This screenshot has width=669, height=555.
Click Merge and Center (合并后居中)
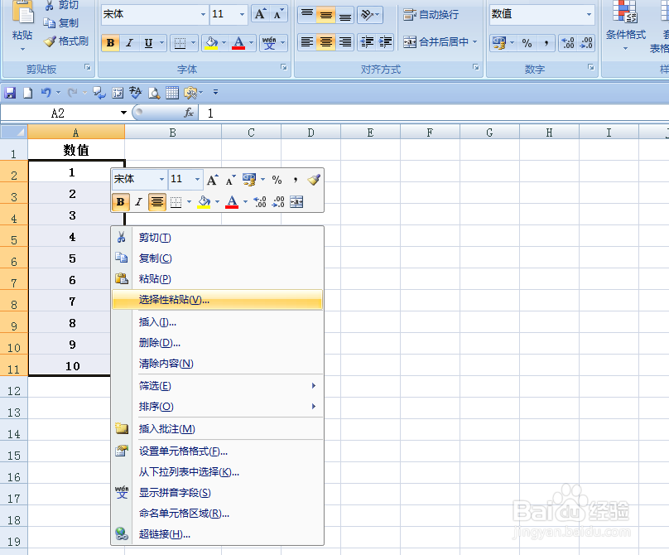point(436,42)
